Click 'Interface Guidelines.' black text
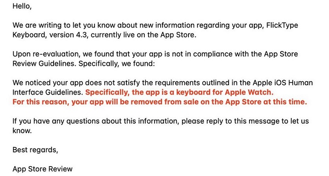Viewport: 329px width, 176px height. (x=48, y=92)
